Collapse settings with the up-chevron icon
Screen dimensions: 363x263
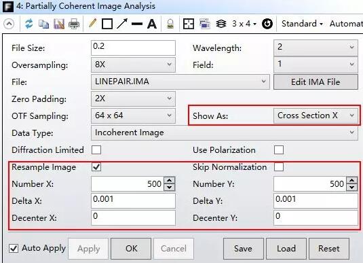(9, 24)
